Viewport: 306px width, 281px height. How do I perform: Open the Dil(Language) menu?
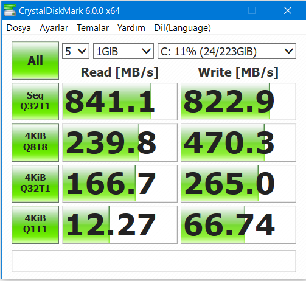pos(183,28)
